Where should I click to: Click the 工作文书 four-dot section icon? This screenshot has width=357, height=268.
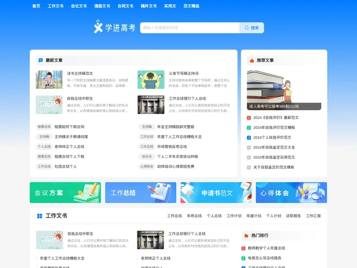coord(40,216)
